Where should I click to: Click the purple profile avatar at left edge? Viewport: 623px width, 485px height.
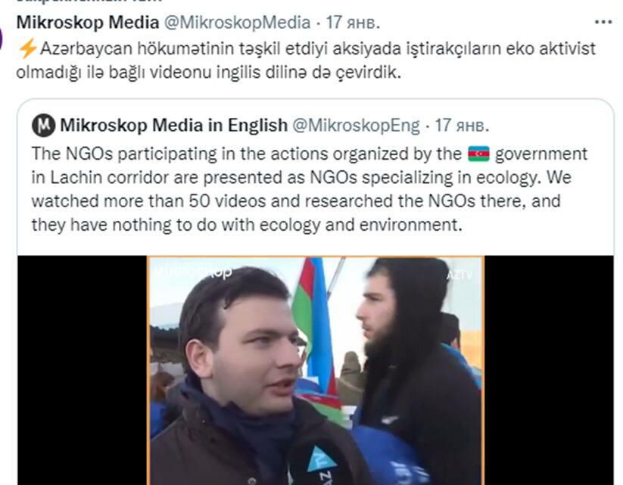(2, 39)
